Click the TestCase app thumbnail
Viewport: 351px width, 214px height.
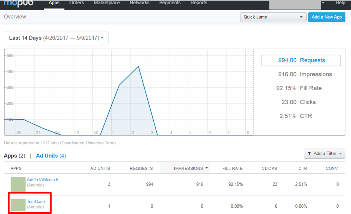(18, 205)
